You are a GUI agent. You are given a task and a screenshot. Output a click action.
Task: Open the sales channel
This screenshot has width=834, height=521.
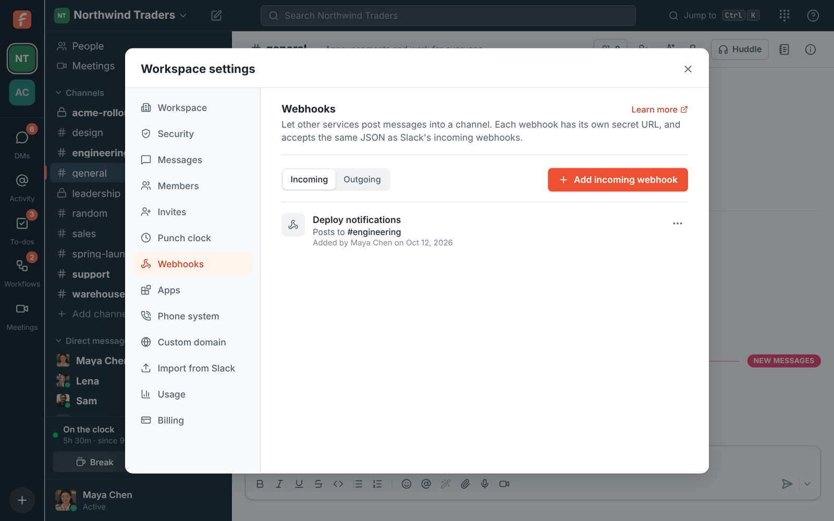(88, 233)
